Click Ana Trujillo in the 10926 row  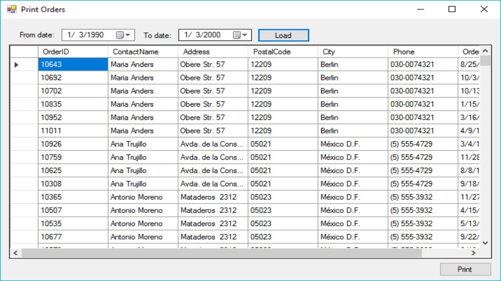point(143,144)
